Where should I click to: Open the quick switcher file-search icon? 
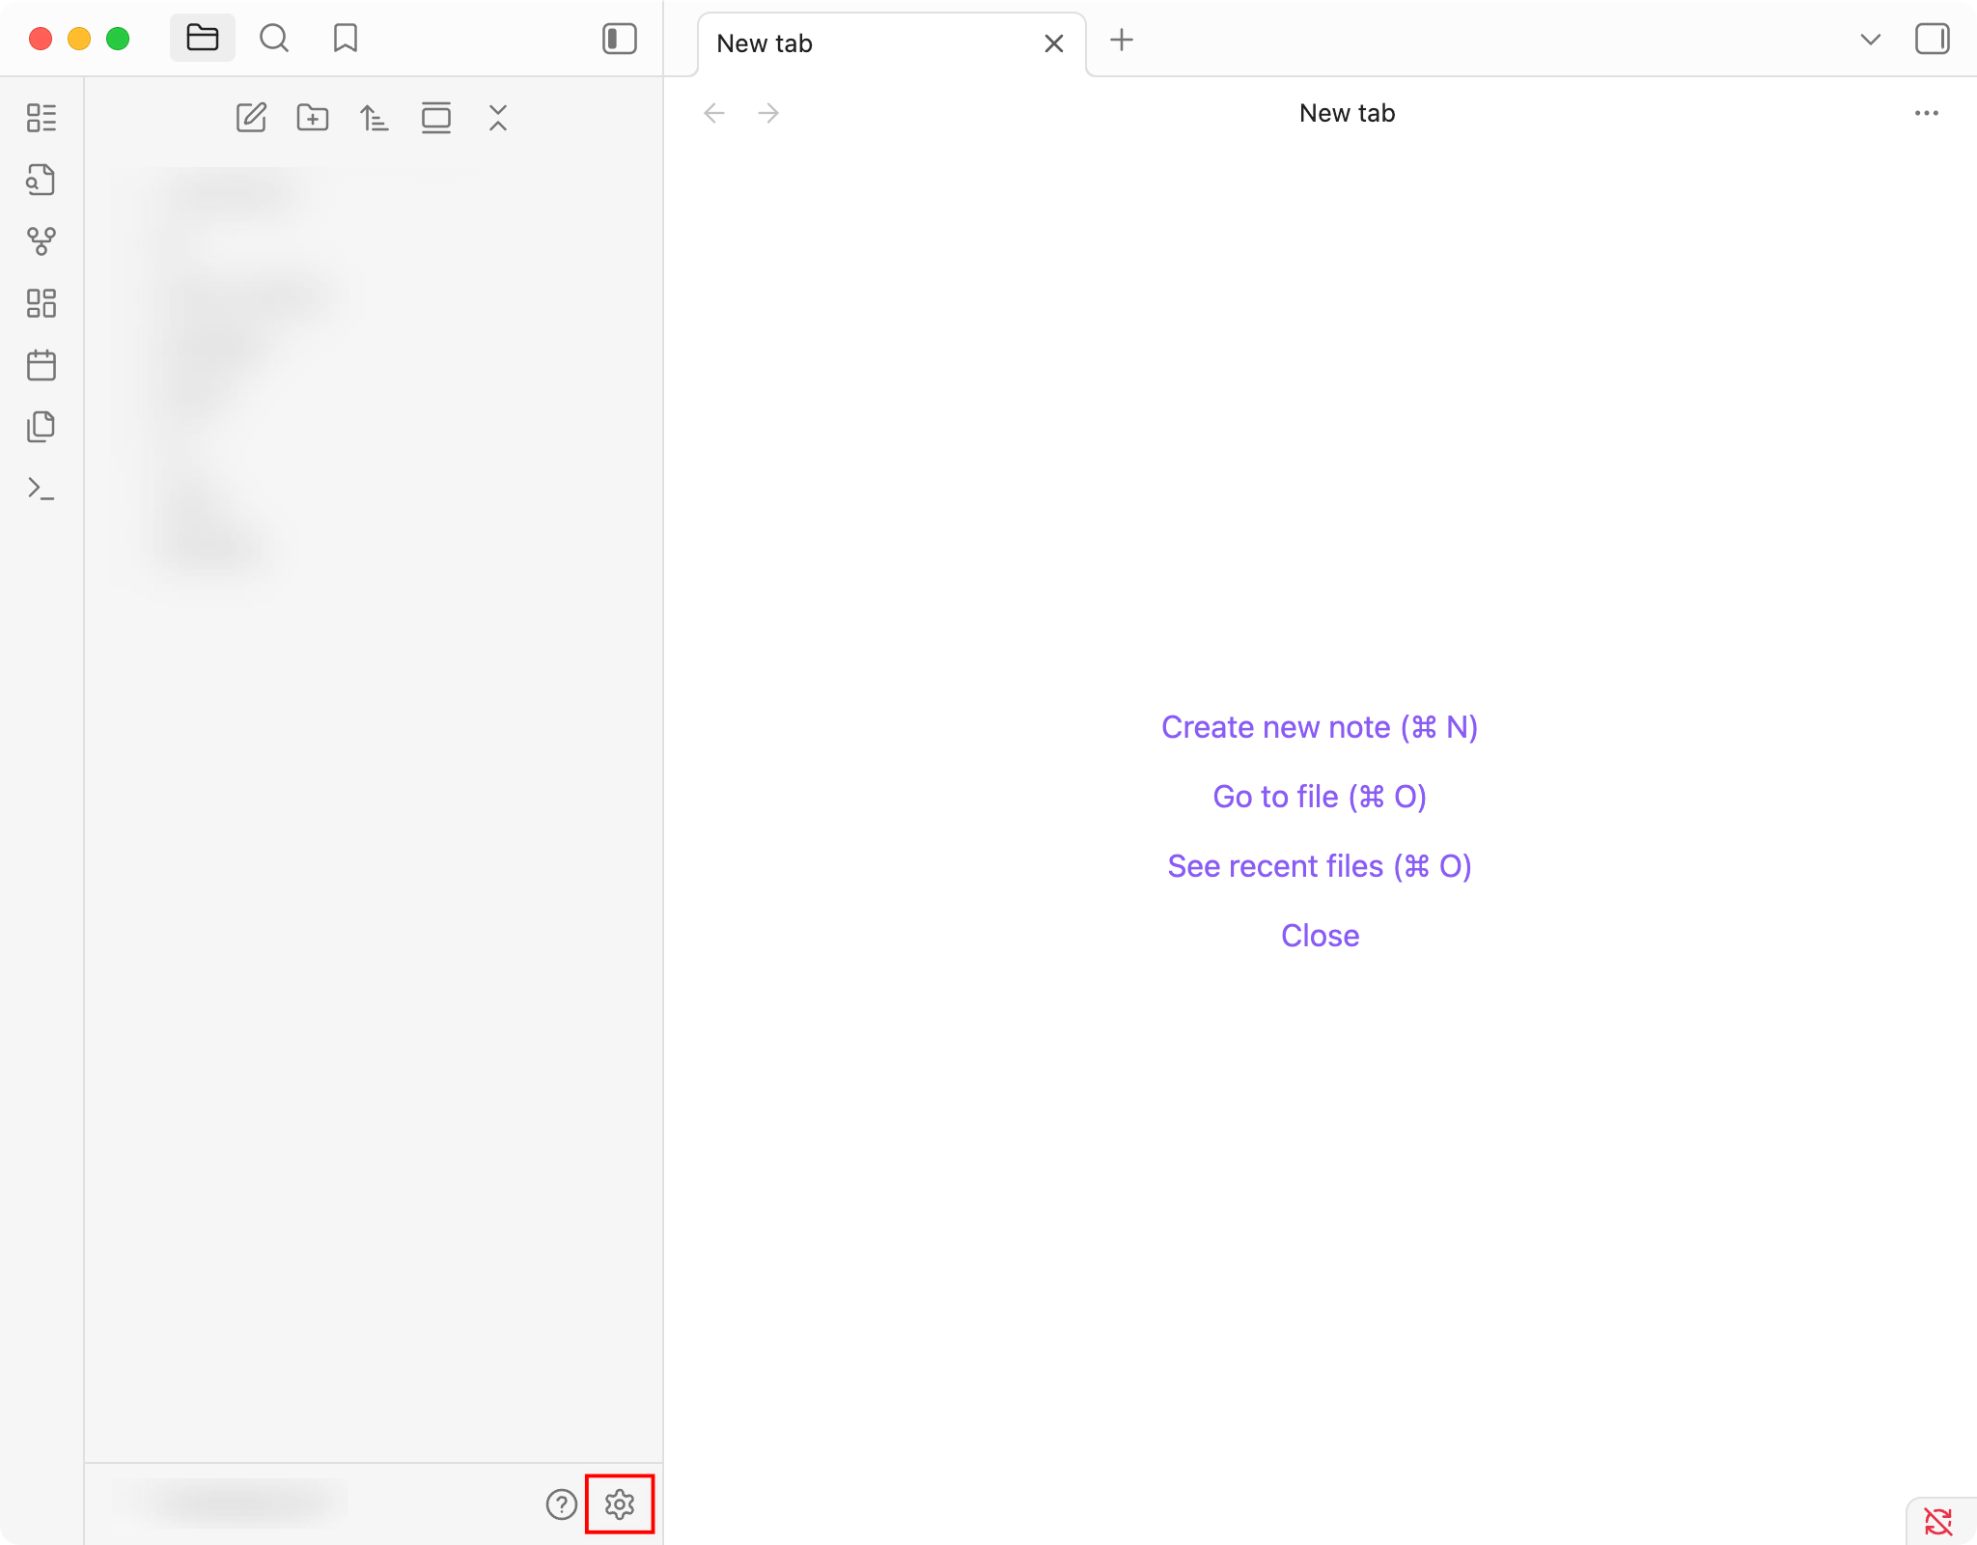pos(42,180)
